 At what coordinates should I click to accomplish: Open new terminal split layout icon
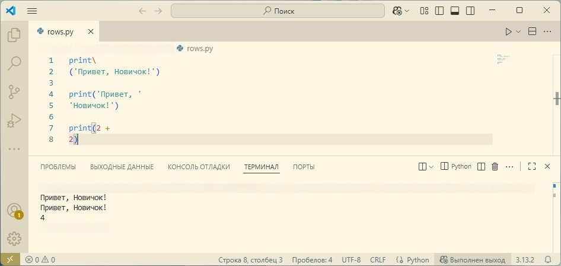pos(422,166)
